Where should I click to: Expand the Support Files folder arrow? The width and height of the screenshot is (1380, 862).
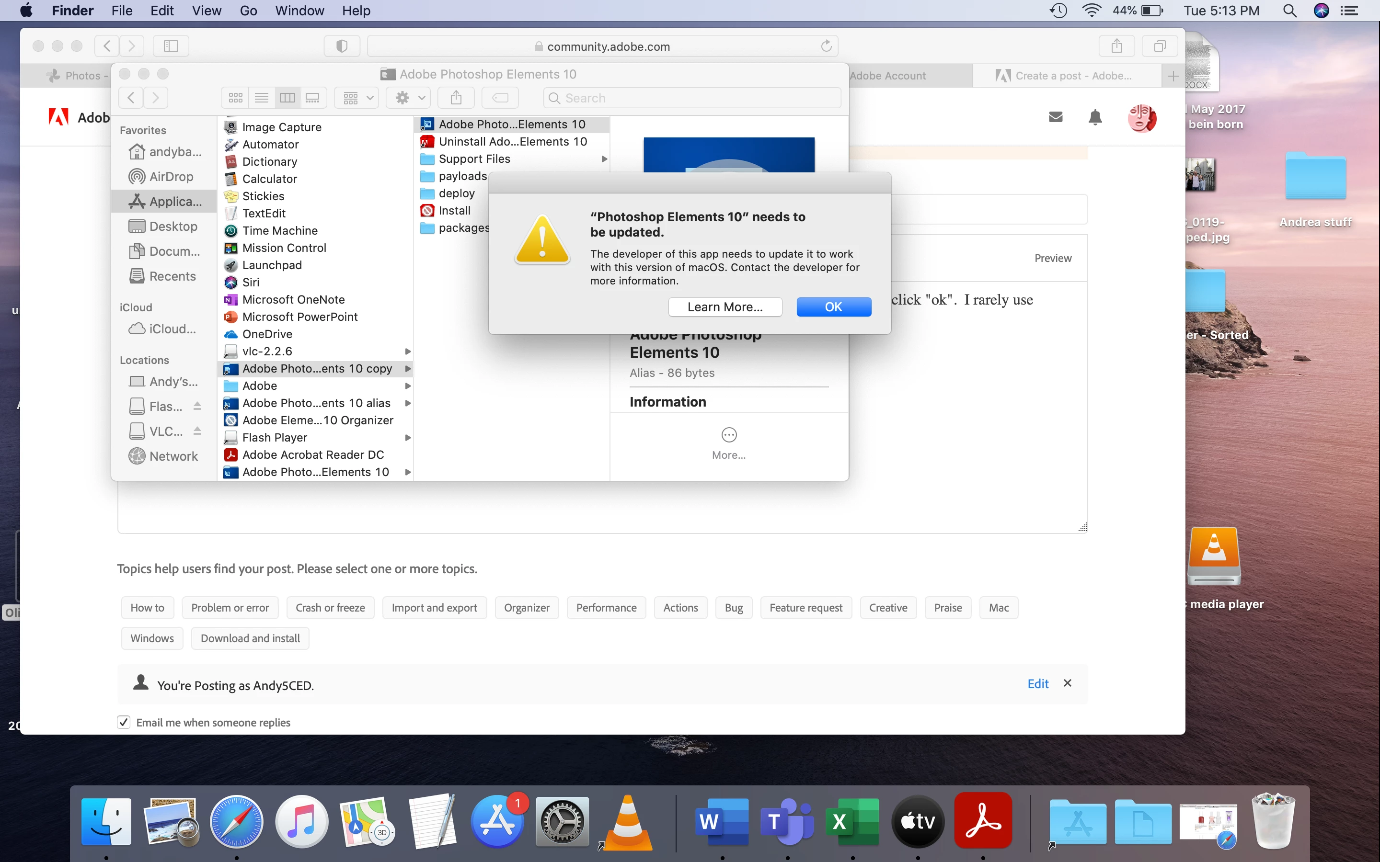click(604, 159)
